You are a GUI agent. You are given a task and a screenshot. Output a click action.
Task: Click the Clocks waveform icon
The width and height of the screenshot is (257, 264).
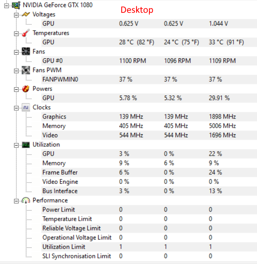tap(26, 107)
